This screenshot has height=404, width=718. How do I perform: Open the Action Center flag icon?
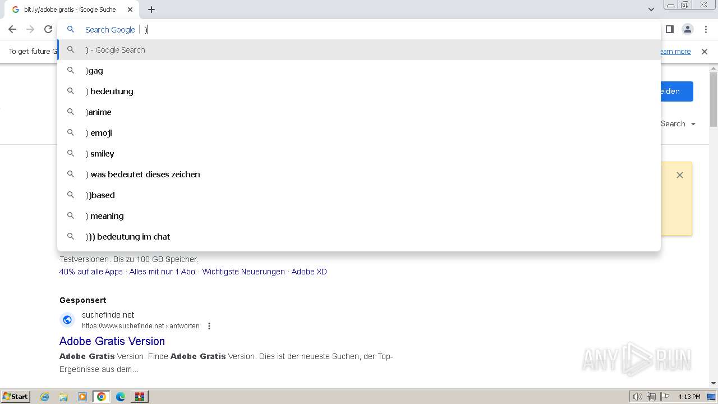tap(665, 397)
